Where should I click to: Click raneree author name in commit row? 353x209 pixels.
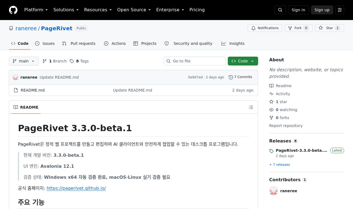coord(29,77)
